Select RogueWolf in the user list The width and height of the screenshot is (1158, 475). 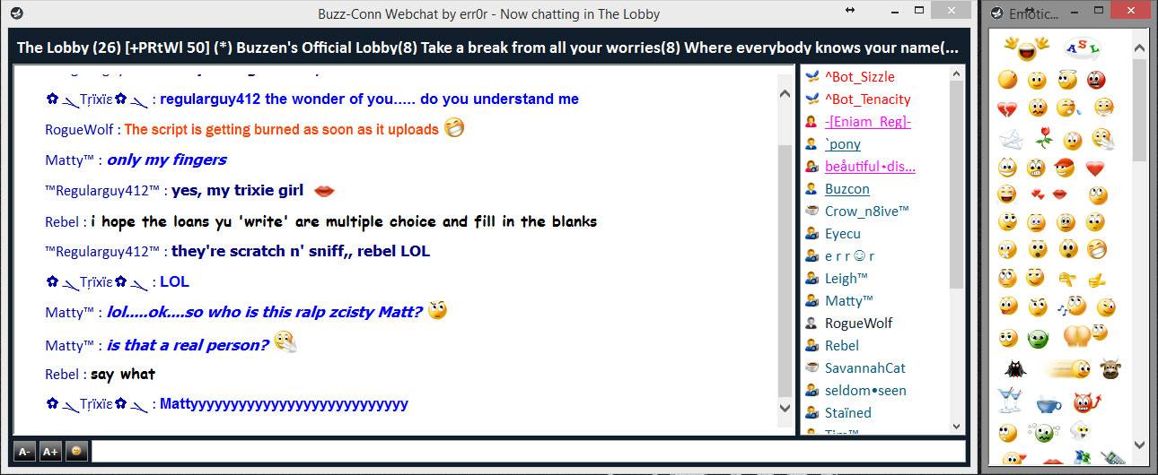click(858, 323)
